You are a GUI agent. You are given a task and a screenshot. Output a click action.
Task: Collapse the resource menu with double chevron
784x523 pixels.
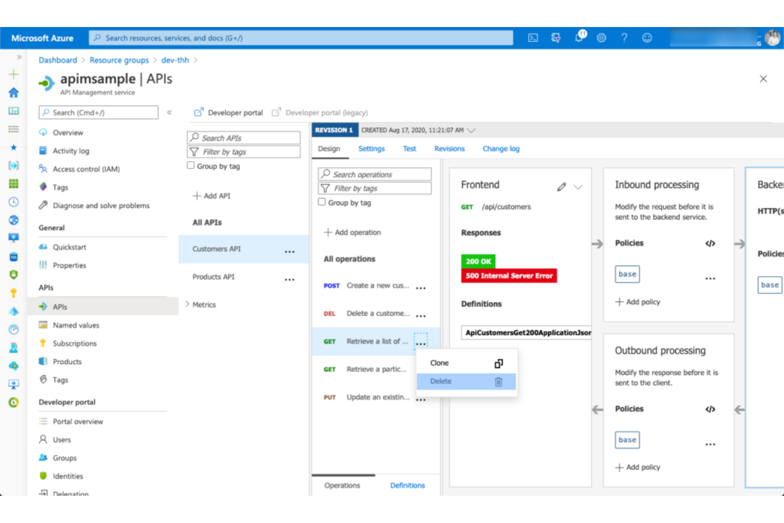pyautogui.click(x=170, y=112)
